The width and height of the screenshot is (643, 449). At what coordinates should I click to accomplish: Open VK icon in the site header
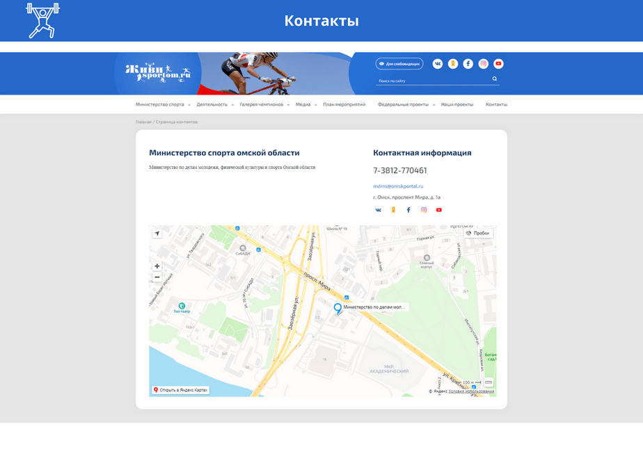point(438,63)
